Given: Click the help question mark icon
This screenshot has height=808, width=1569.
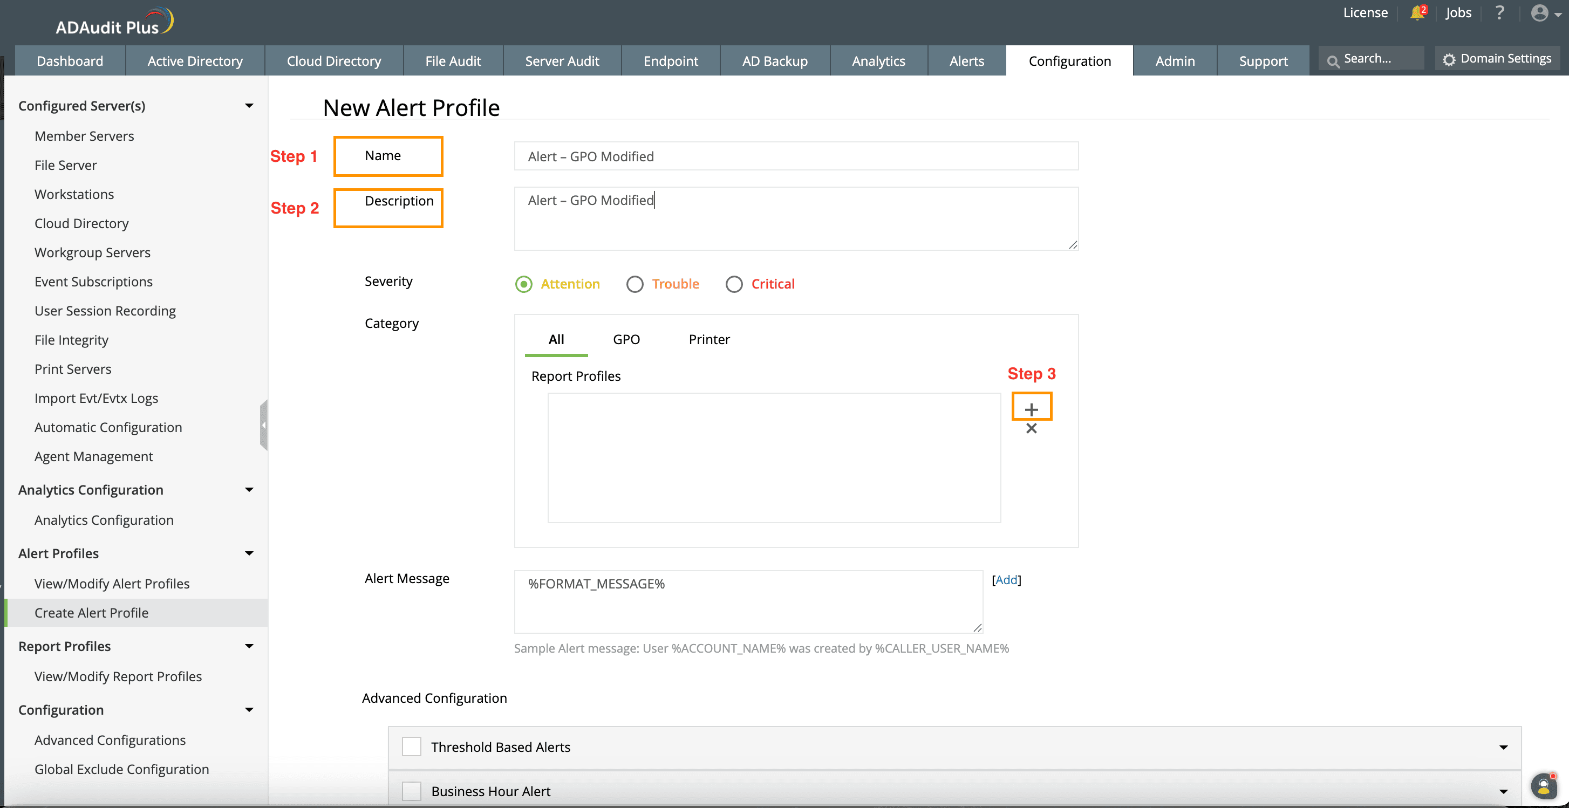Looking at the screenshot, I should pos(1499,13).
